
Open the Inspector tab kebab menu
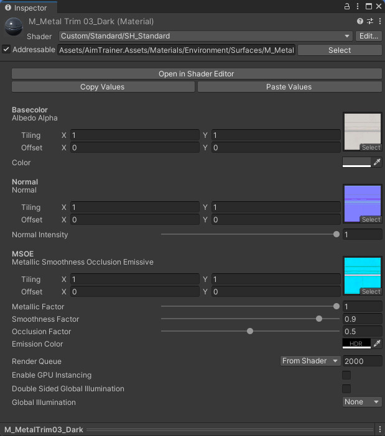(358, 6)
